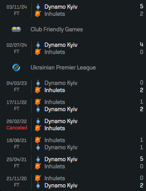Open Inhulets team name in 04/03/23 match
Viewport: 146px width, 191px height.
click(x=55, y=90)
